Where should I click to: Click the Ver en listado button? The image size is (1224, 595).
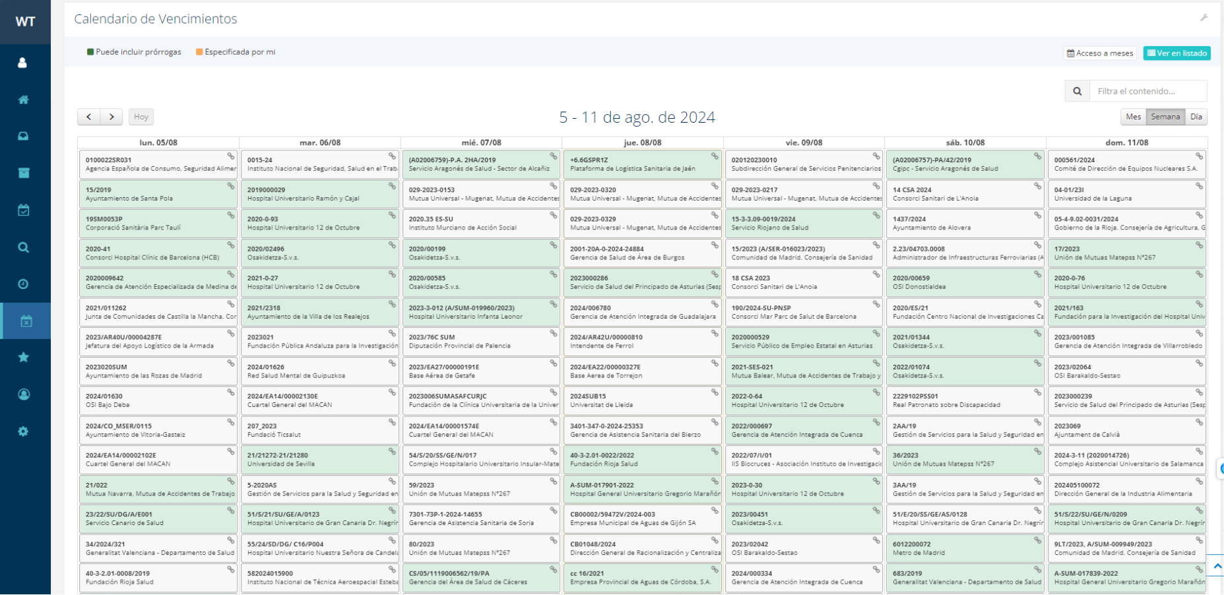tap(1176, 53)
